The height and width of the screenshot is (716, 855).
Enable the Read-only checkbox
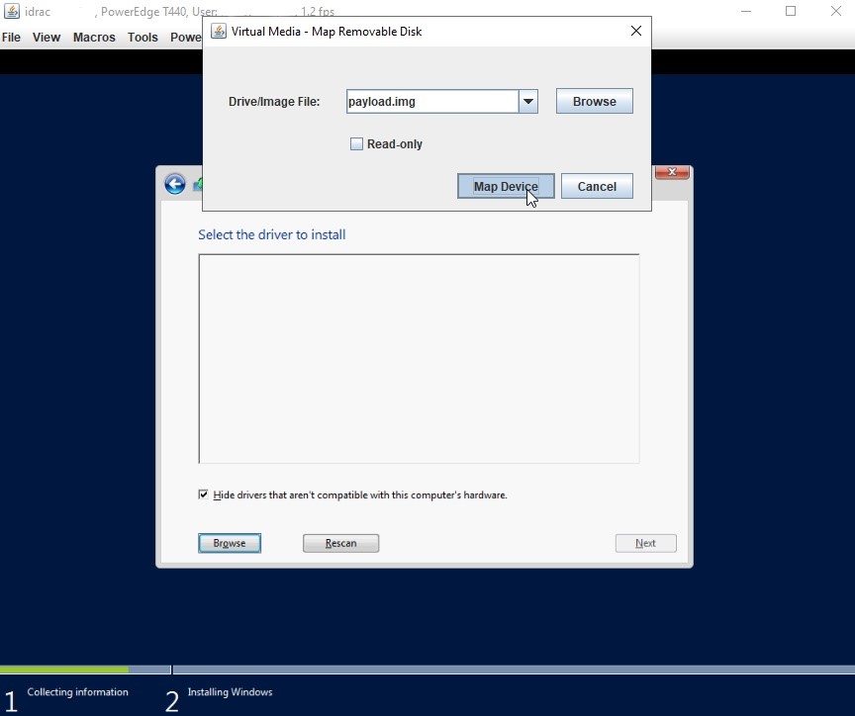[x=356, y=143]
